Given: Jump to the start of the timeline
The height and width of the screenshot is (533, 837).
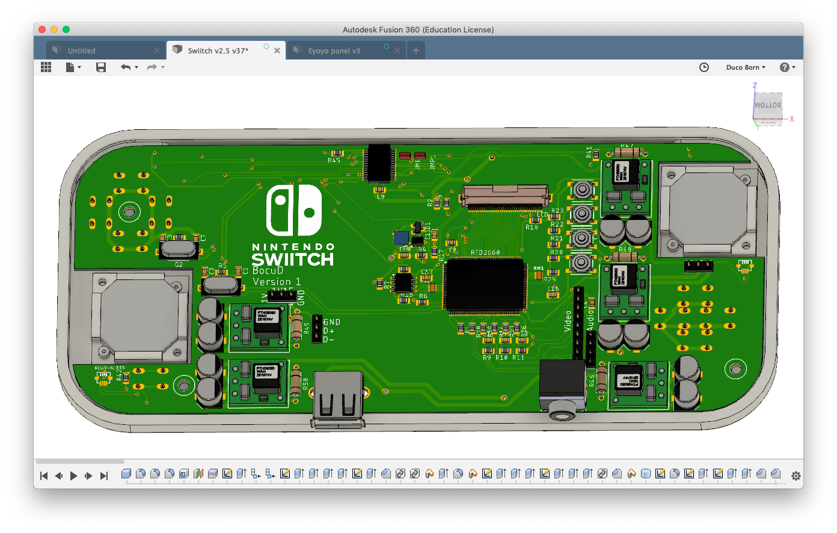Looking at the screenshot, I should pos(44,476).
